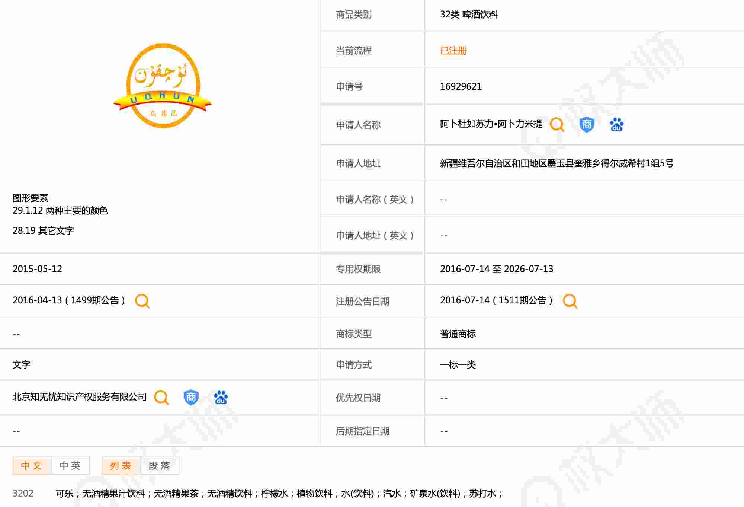
Task: Click Baidu paw icon beside agency name
Action: coord(221,398)
